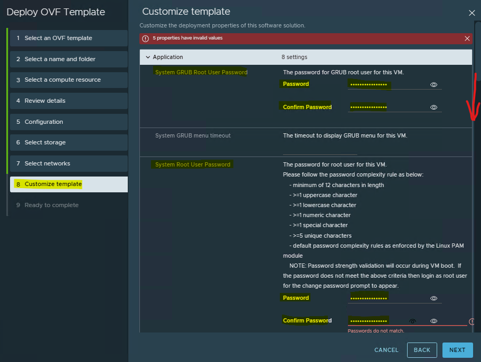Go to step 7 Select networks
This screenshot has width=481, height=362.
click(x=69, y=163)
